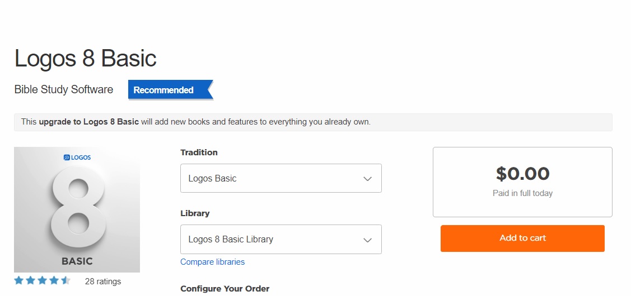Click the Logos 8 Basic page heading
Screen dimensions: 631x296
pos(85,58)
